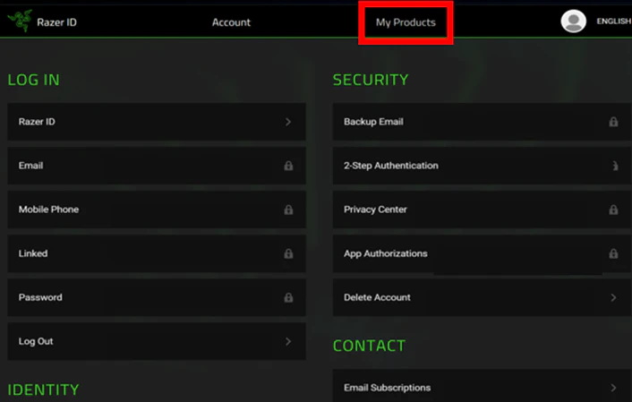
Task: Click the lock icon beside Email
Action: coord(288,166)
